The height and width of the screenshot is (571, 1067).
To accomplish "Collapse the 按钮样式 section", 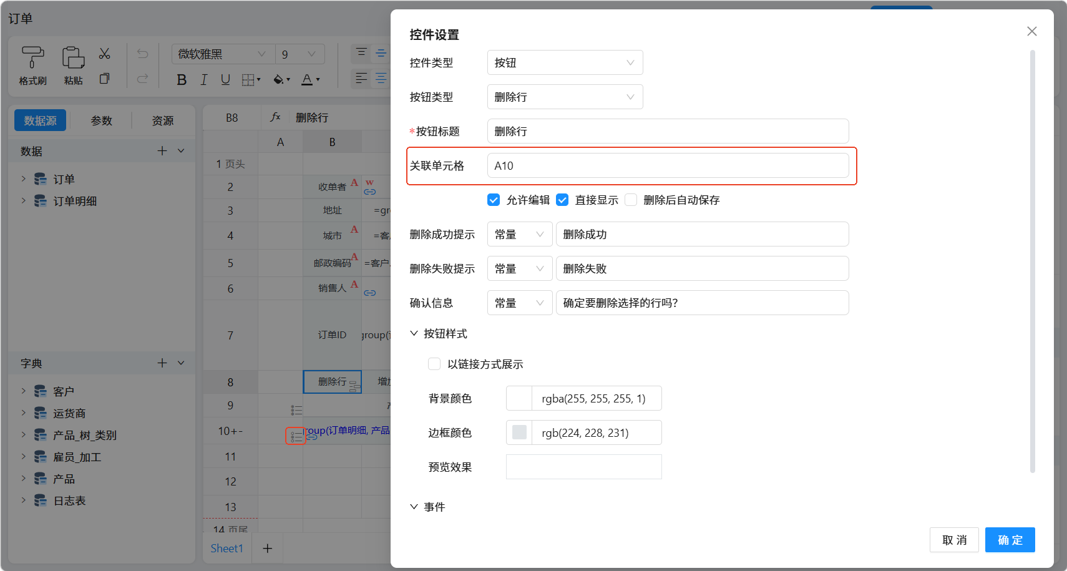I will pos(414,333).
